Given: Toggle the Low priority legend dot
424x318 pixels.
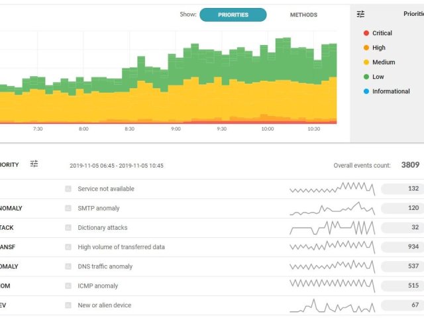Looking at the screenshot, I should tap(366, 77).
